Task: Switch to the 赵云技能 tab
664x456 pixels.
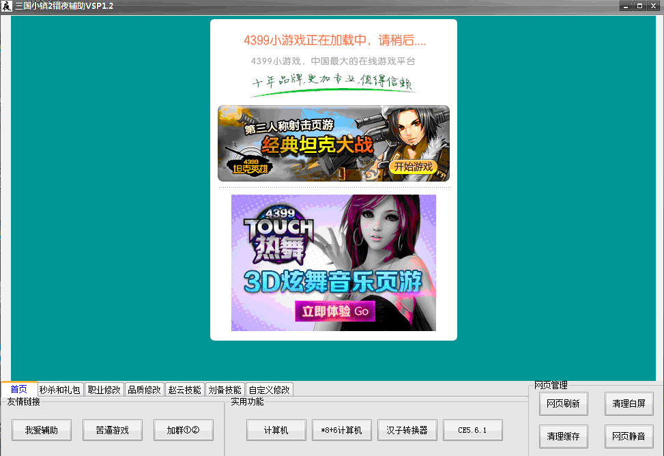Action: 185,390
